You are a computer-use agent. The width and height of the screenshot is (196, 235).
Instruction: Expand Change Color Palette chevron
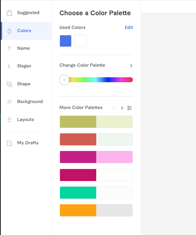tap(131, 66)
